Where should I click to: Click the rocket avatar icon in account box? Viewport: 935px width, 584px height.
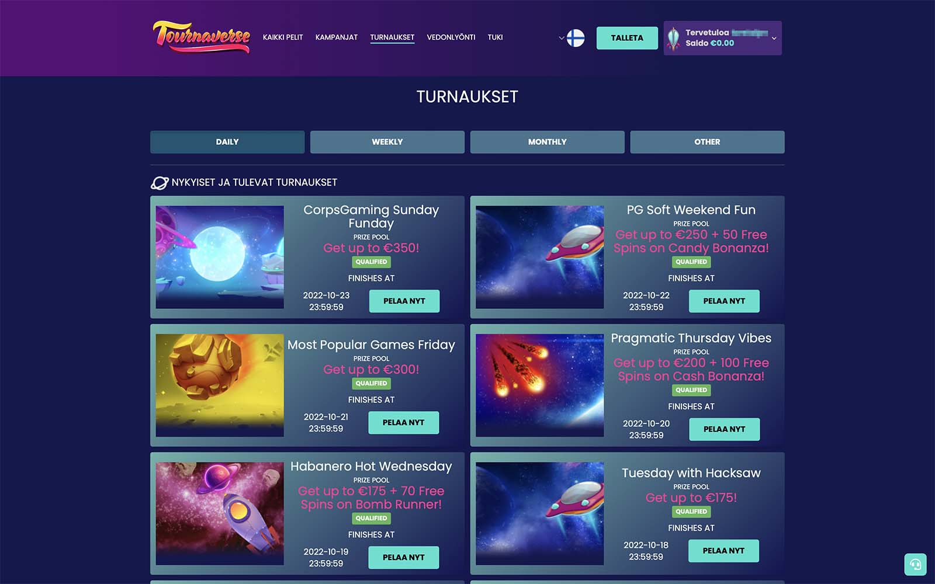(674, 38)
